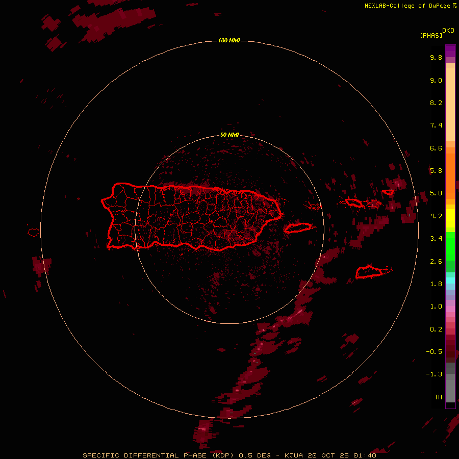Select the purple segment of the color bar
Image resolution: width=459 pixels, height=459 pixels.
coord(450,51)
